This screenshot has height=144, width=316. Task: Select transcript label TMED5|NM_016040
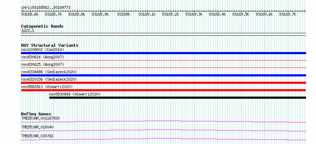pos(38,127)
